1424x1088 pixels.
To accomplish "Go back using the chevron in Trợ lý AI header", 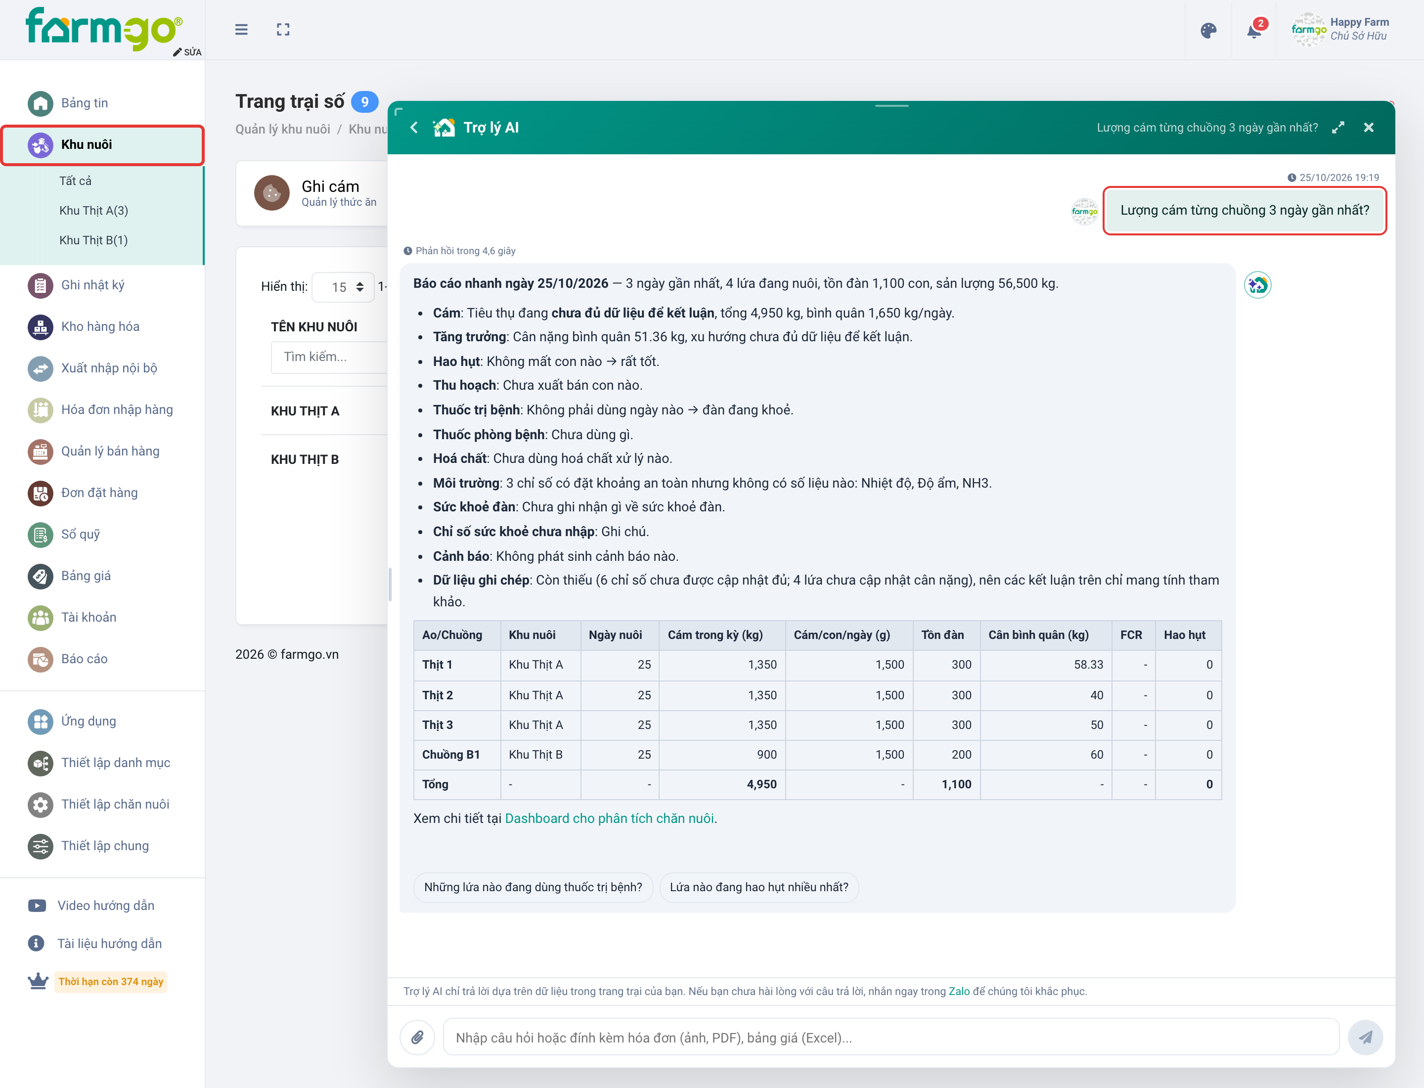I will (414, 128).
